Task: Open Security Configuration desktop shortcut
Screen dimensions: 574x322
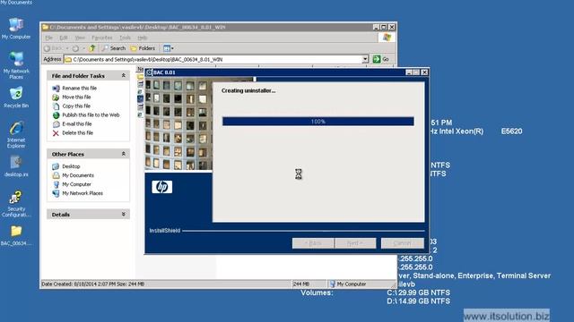Action: pyautogui.click(x=16, y=204)
